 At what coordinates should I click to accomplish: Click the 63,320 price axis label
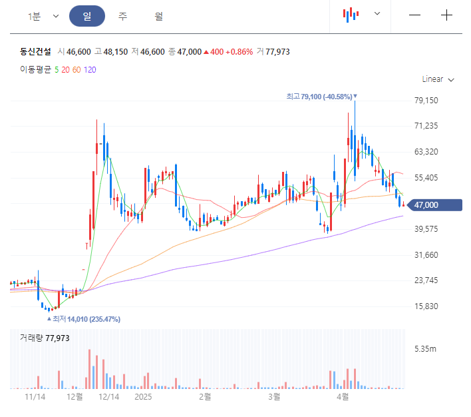pyautogui.click(x=426, y=151)
